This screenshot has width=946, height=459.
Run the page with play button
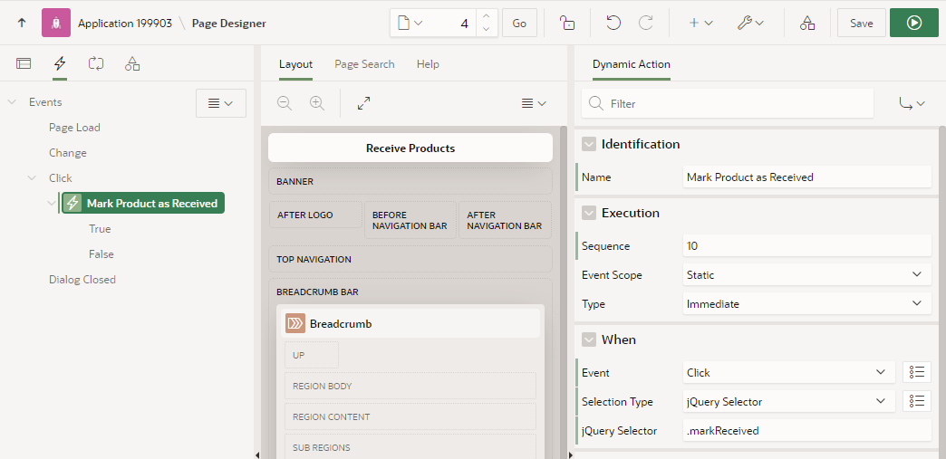pyautogui.click(x=914, y=23)
